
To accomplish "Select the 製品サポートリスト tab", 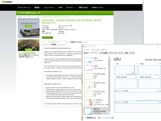I will pos(76,42).
